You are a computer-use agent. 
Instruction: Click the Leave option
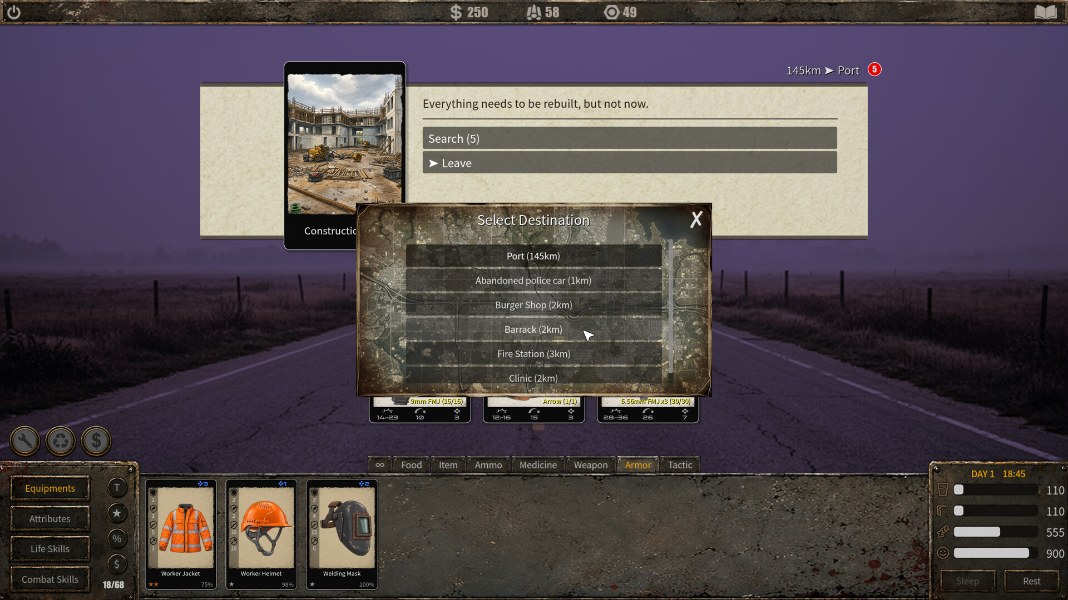(x=630, y=163)
